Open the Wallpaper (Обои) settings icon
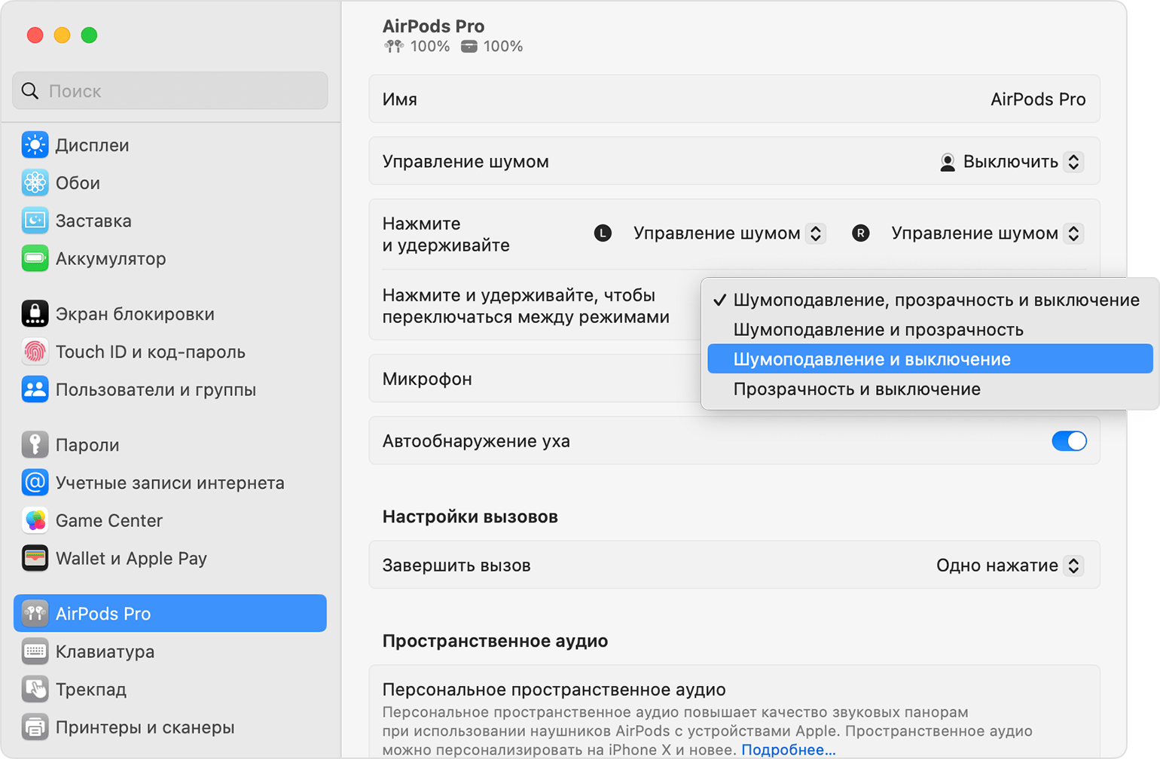The height and width of the screenshot is (759, 1160). (x=35, y=183)
